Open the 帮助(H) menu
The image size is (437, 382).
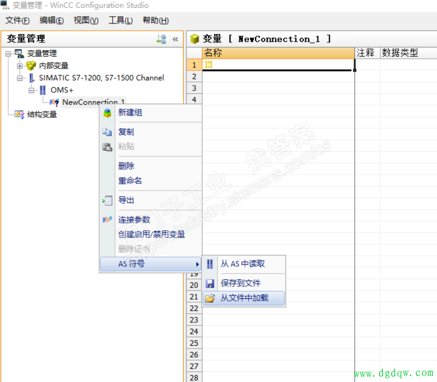click(x=156, y=20)
